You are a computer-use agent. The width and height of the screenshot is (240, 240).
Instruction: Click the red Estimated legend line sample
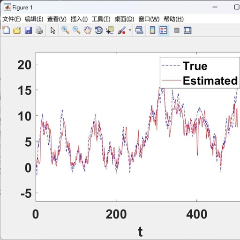coord(172,80)
